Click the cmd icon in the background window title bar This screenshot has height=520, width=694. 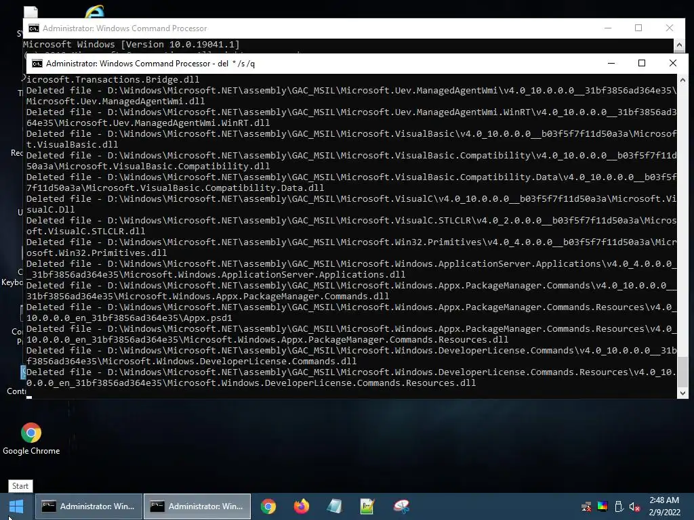pyautogui.click(x=34, y=28)
